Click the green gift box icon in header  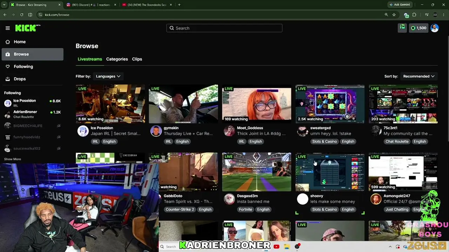click(x=402, y=28)
